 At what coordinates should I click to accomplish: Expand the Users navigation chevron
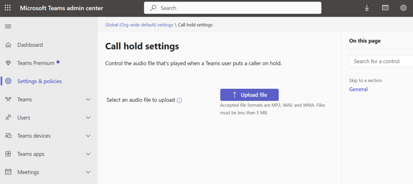pos(88,117)
